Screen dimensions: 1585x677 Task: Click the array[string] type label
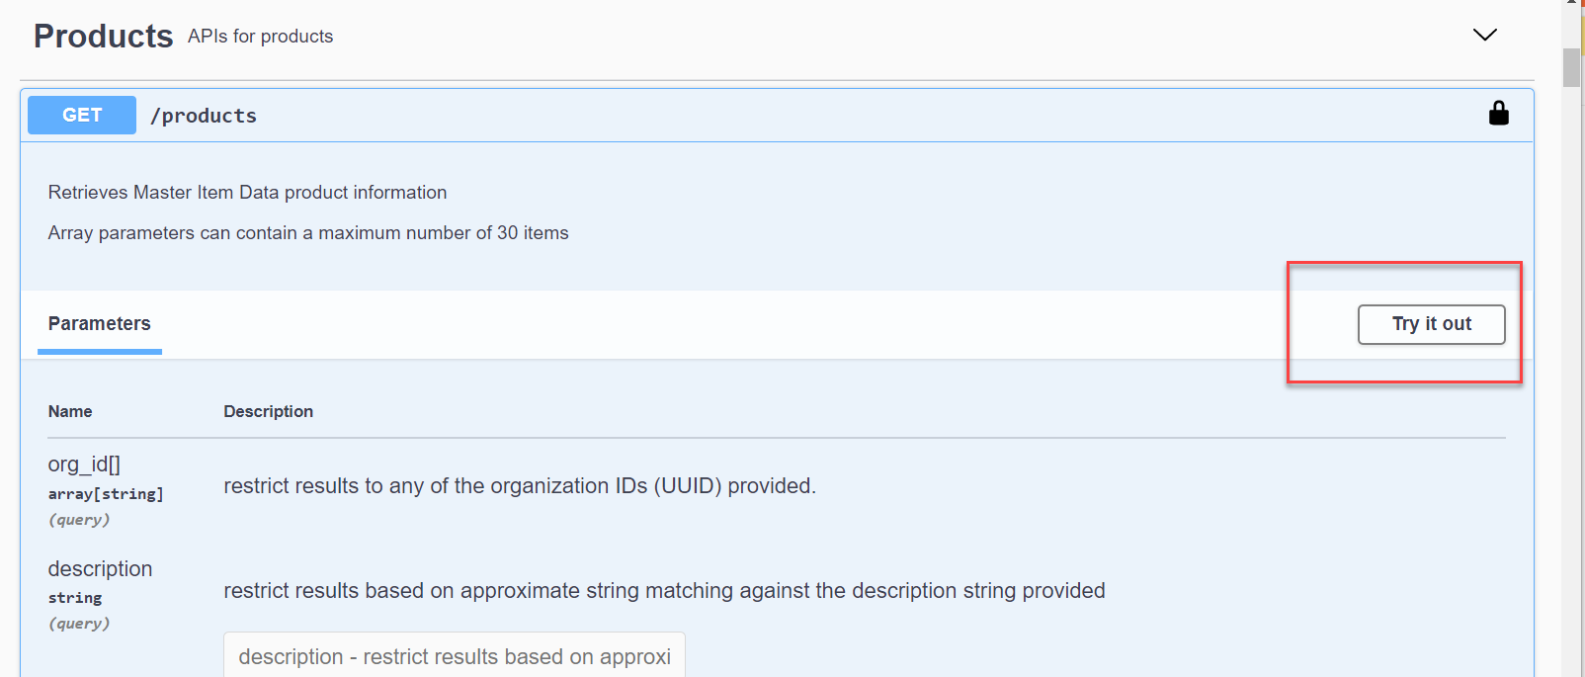(x=106, y=494)
